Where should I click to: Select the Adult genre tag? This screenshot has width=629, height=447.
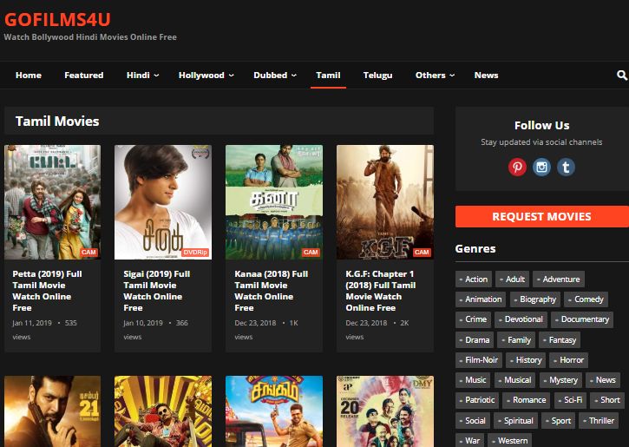[x=512, y=279]
